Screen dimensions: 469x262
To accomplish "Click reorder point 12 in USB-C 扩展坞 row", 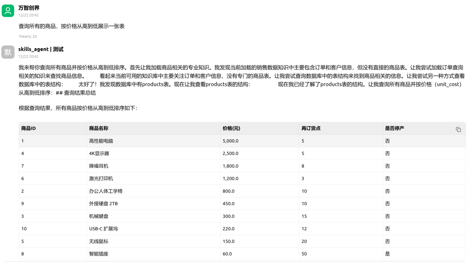I will coord(304,229).
